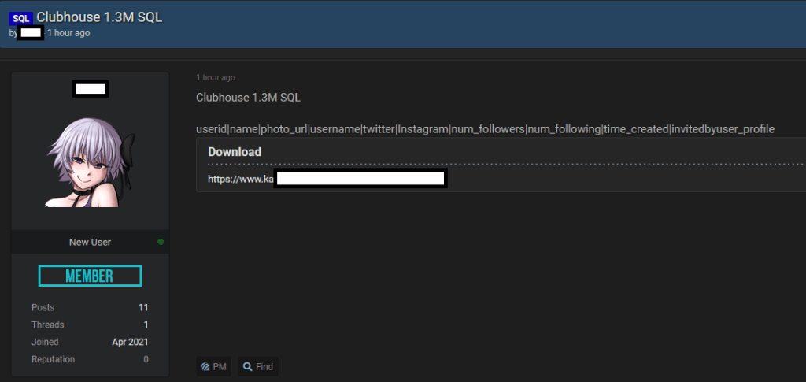Image resolution: width=806 pixels, height=382 pixels.
Task: Click the userid|name column list text
Action: point(485,129)
